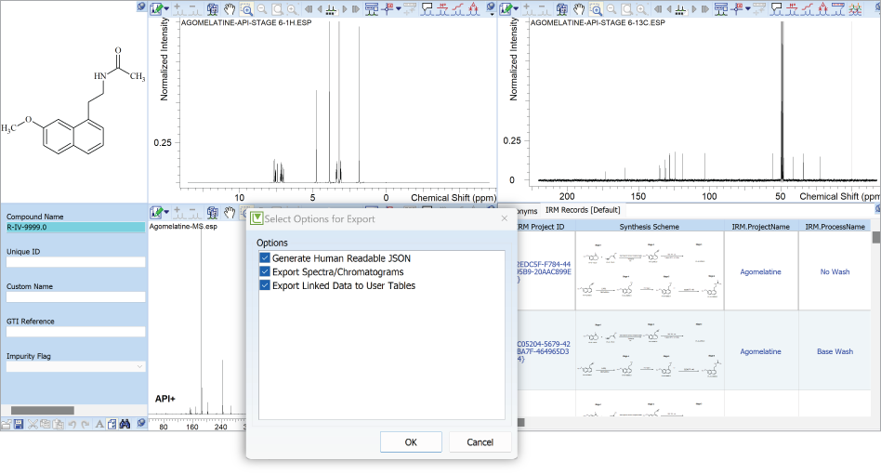881x474 pixels.
Task: Select the hand pan tool in 1H spectrum toolbar
Action: point(230,9)
